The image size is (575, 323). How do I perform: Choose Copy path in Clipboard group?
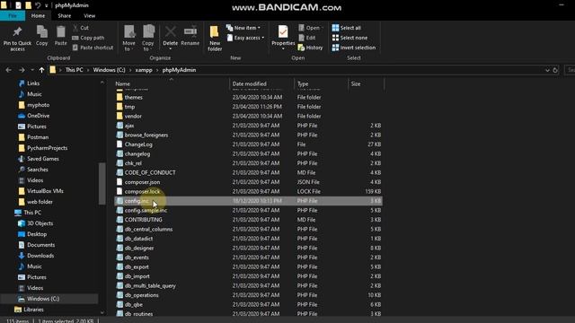click(88, 38)
